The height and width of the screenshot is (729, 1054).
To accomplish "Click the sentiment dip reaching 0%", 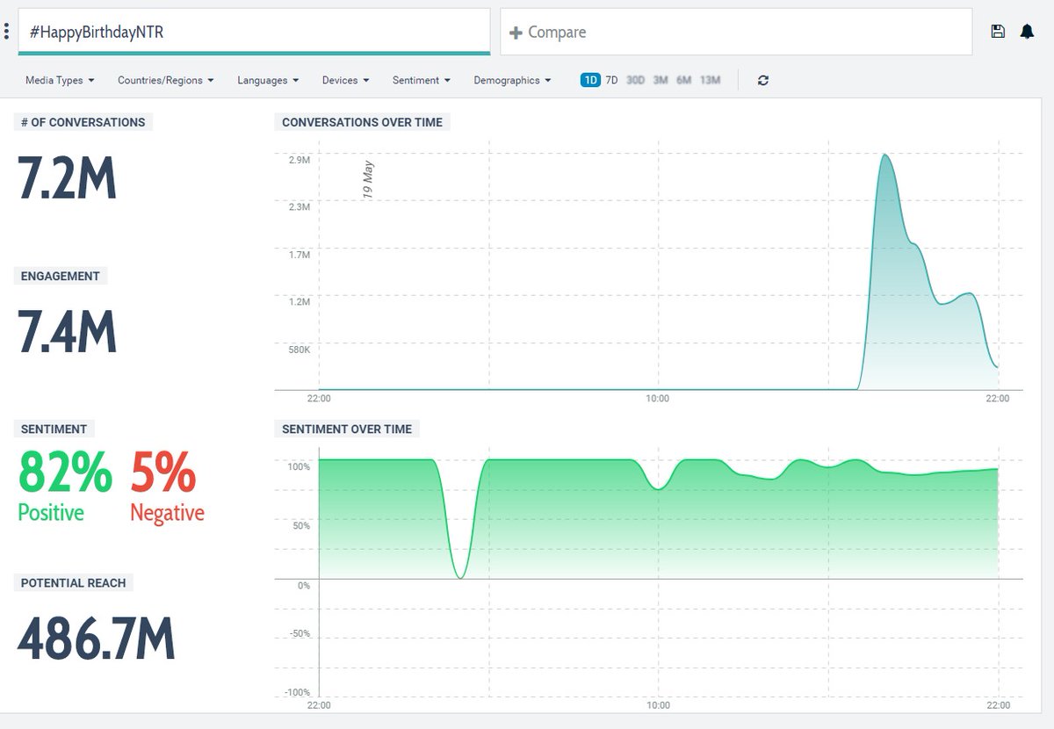I will 460,576.
